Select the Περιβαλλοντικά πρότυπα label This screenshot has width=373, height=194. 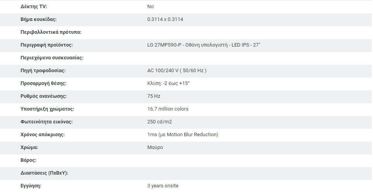pyautogui.click(x=51, y=32)
